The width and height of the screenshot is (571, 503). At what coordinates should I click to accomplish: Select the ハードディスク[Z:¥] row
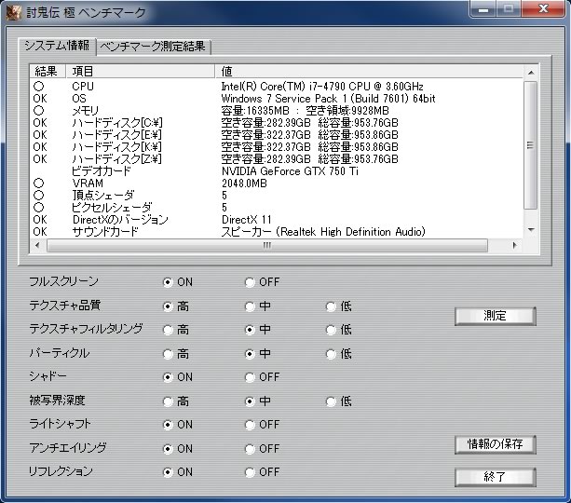tap(277, 158)
